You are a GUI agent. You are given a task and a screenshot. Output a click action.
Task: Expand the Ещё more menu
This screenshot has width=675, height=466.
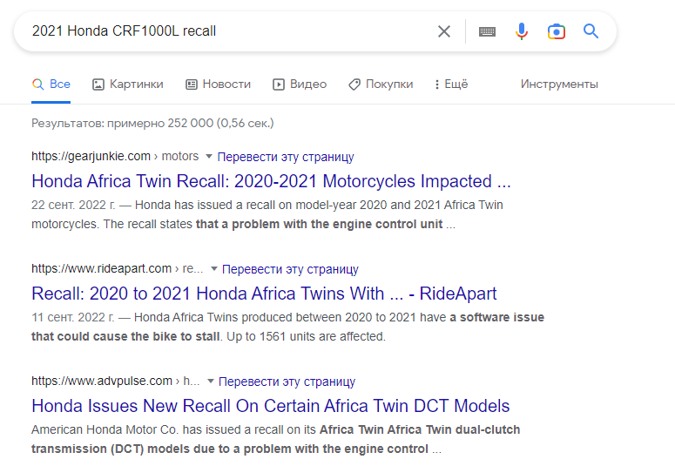tap(450, 84)
